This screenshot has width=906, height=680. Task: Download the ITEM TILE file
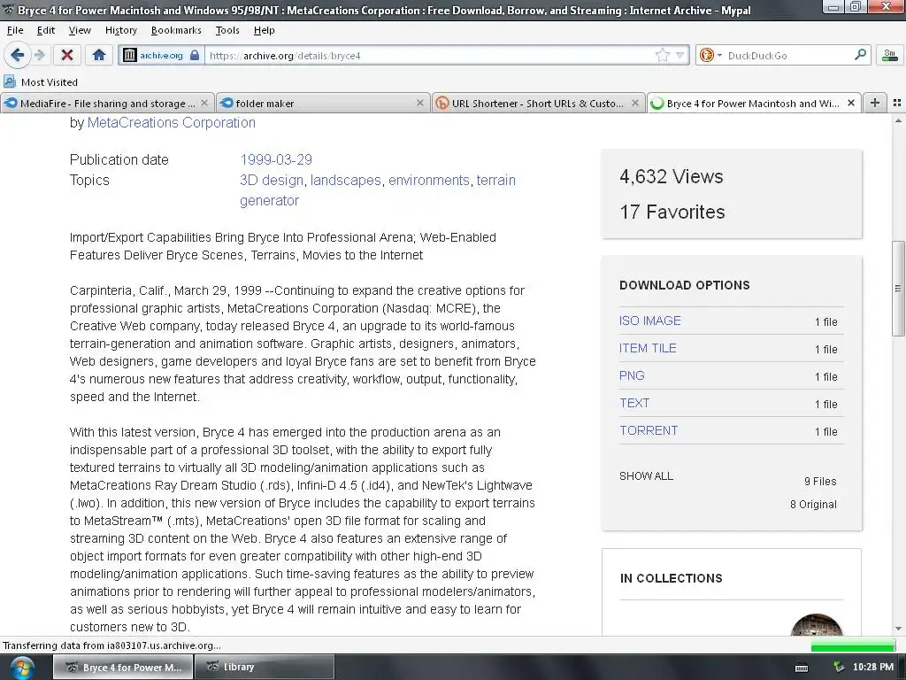click(648, 348)
